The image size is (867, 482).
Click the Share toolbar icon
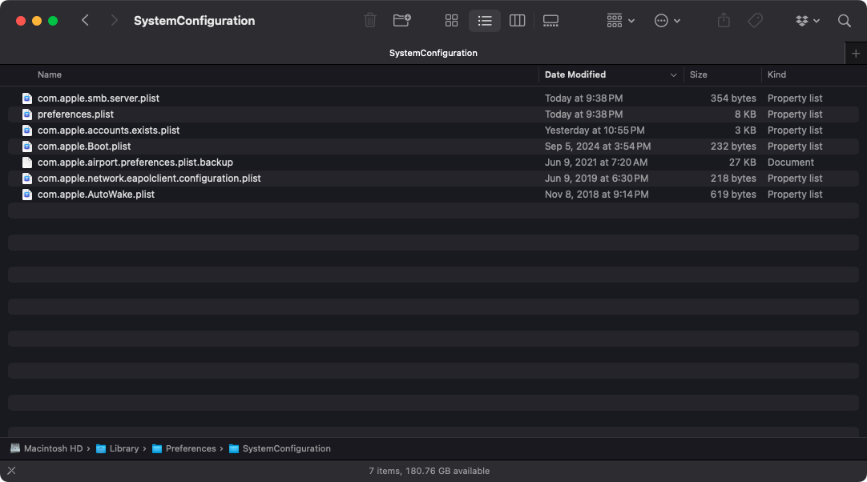pos(724,21)
